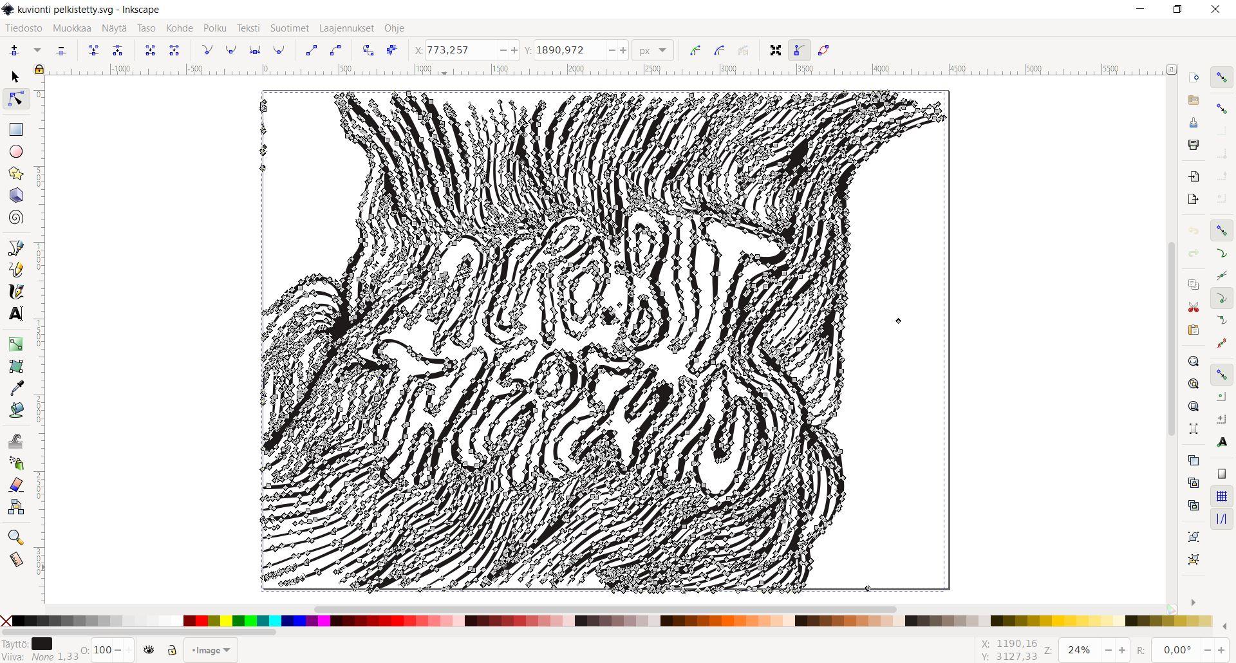Viewport: 1236px width, 663px height.
Task: Toggle show path outline button
Action: coord(823,50)
